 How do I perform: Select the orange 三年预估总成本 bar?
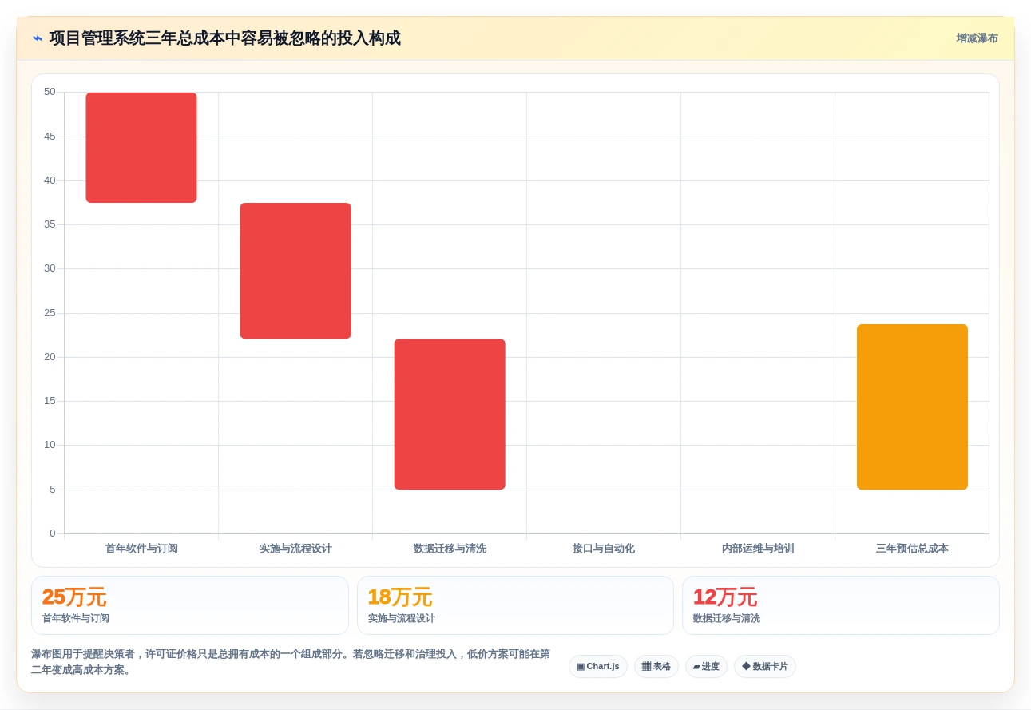click(x=912, y=407)
